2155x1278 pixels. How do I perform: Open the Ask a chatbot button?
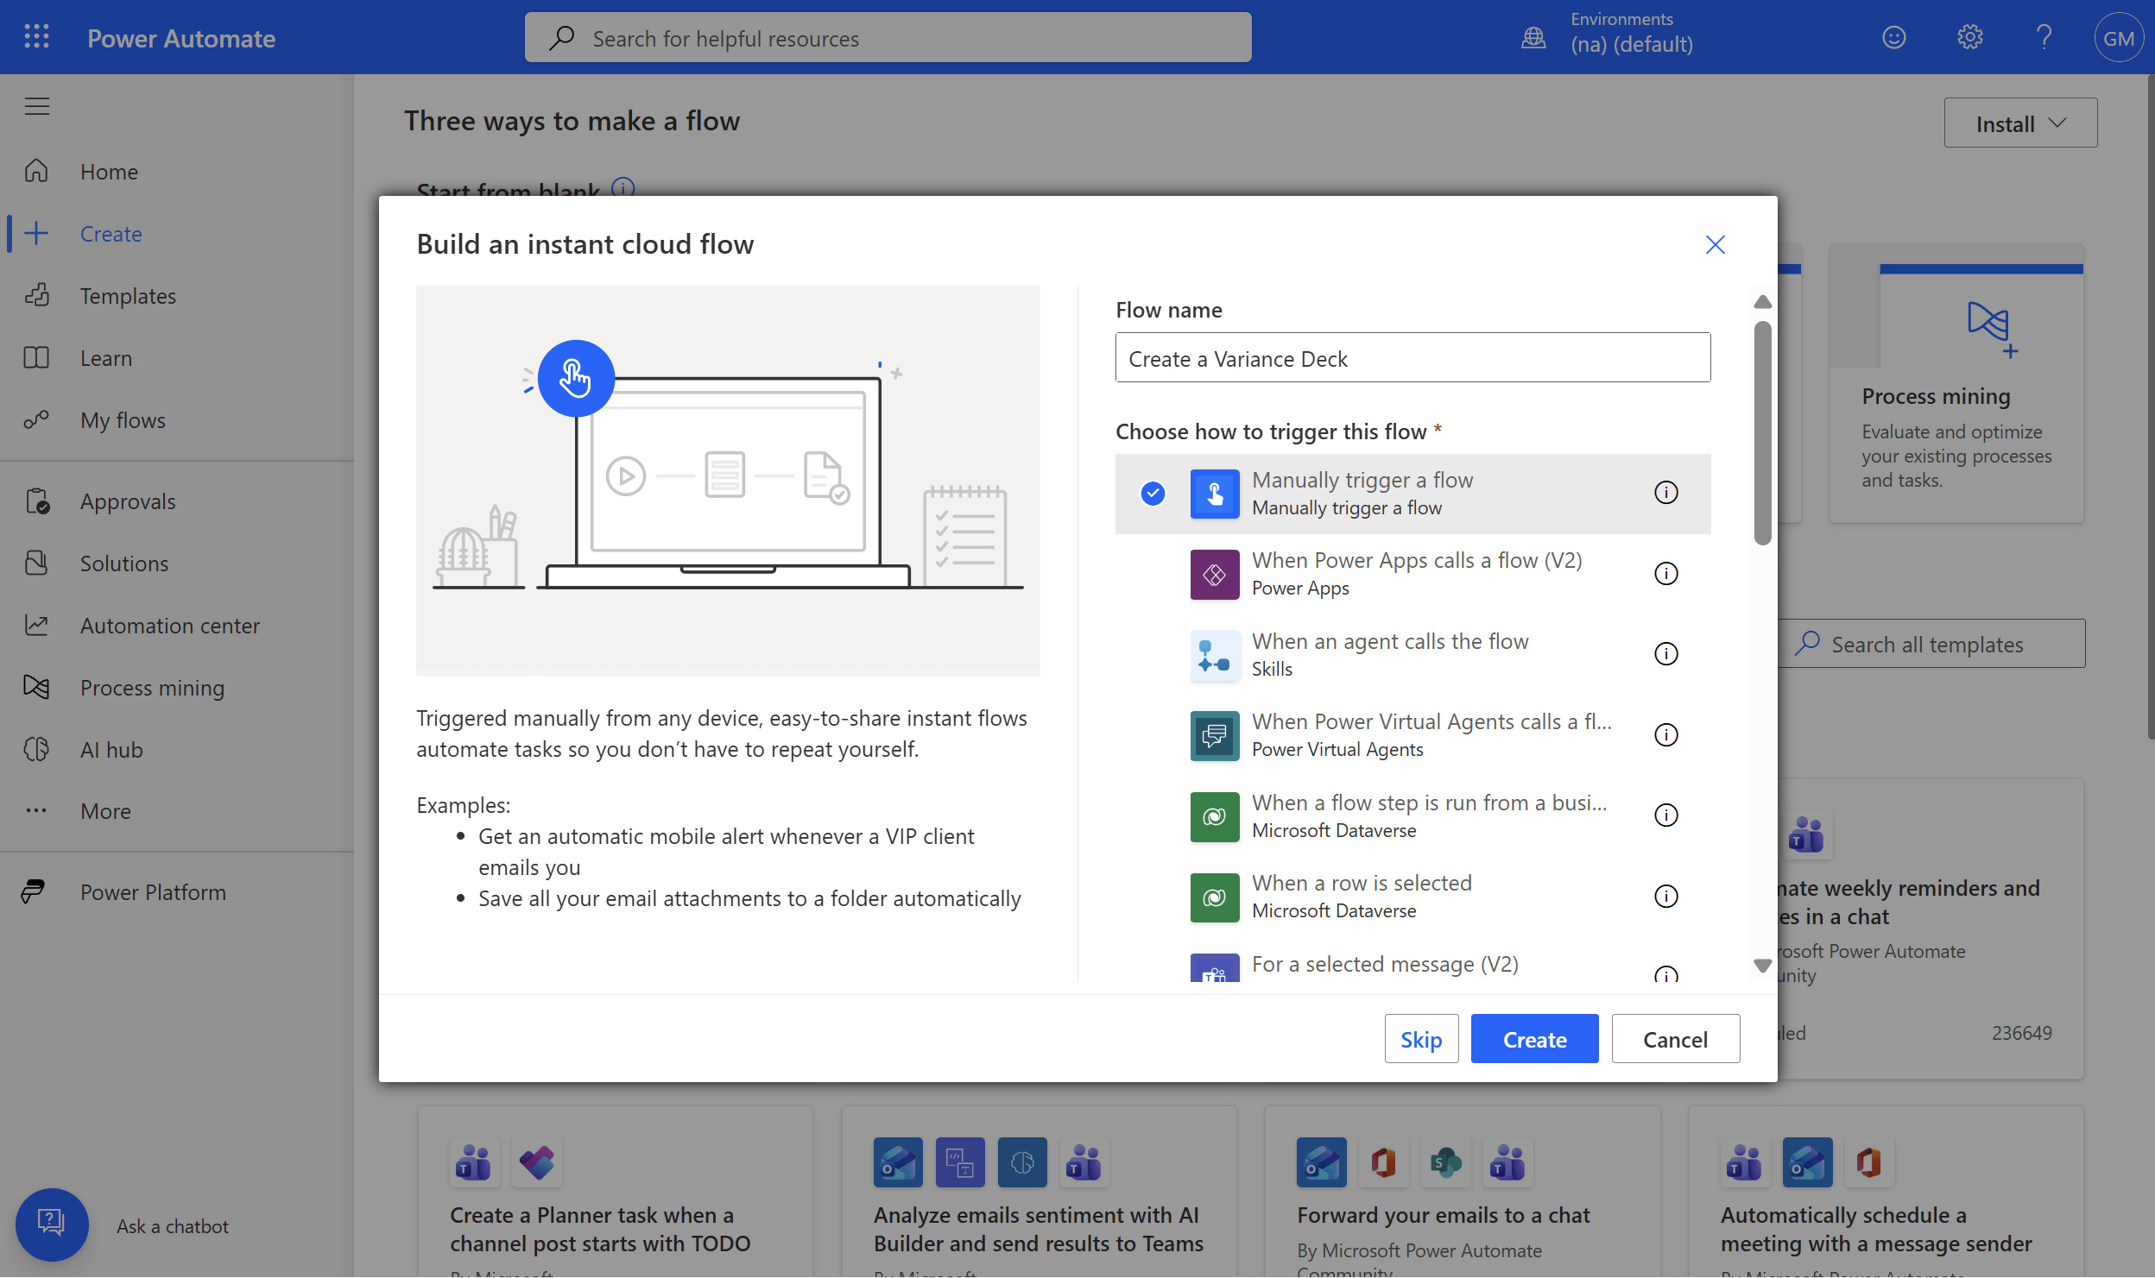click(x=52, y=1224)
